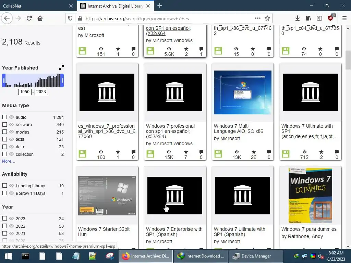Click the volume muted tray icon
Screen dimensions: 351x263
point(321,256)
